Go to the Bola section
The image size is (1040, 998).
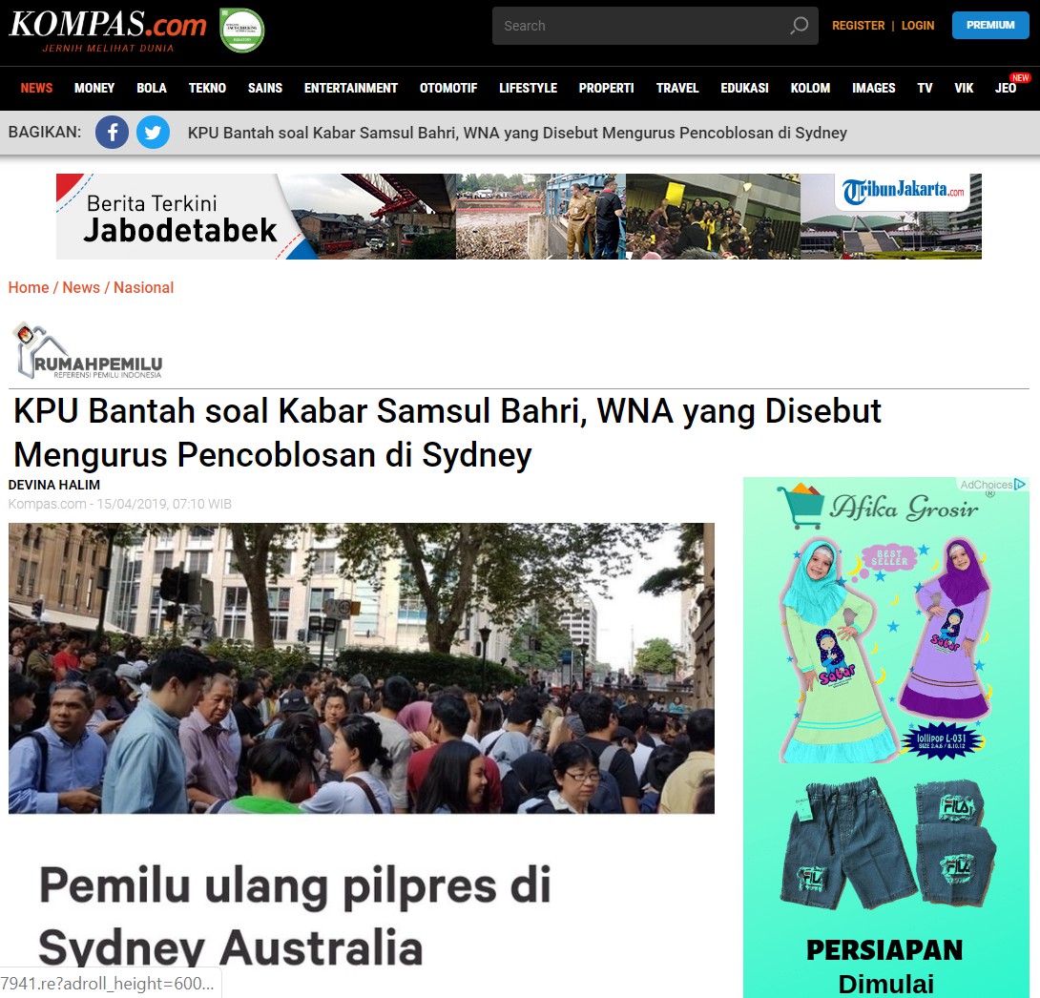(151, 88)
